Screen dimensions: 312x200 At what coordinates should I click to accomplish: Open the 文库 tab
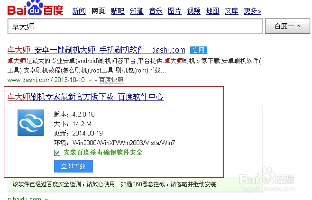click(x=231, y=11)
